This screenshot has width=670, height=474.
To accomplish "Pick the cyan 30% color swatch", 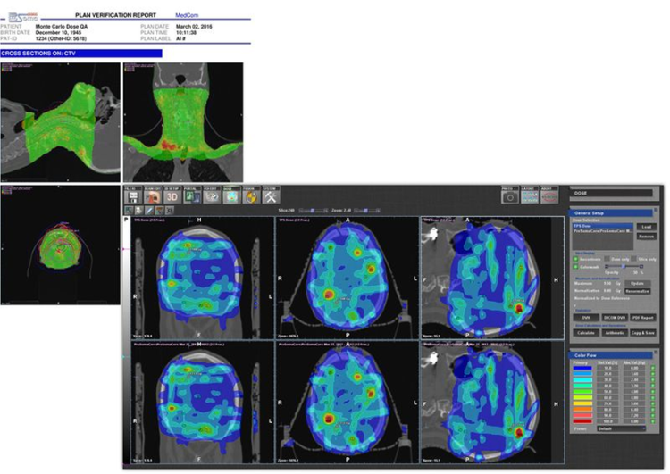I will click(582, 379).
